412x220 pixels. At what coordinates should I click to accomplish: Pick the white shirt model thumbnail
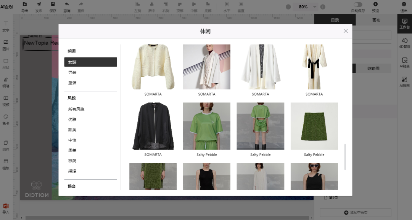[261, 177]
